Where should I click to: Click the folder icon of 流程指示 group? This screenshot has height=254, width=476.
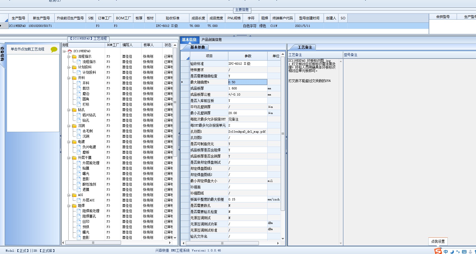point(75,57)
